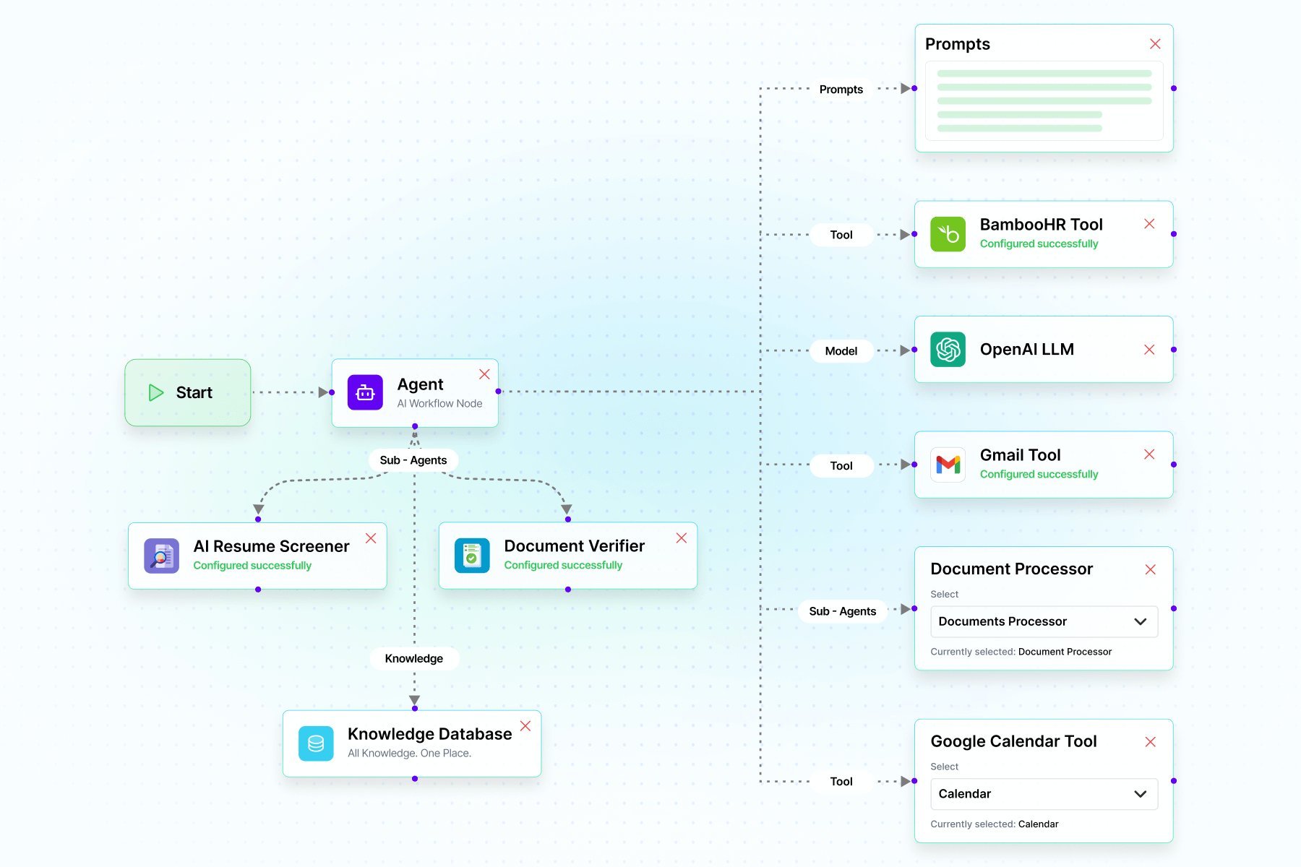Click the OpenAI LLM logo icon
The height and width of the screenshot is (867, 1301).
click(x=948, y=350)
